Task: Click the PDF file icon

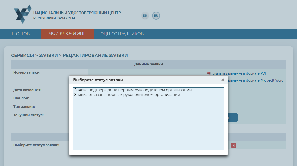Action: click(x=209, y=74)
